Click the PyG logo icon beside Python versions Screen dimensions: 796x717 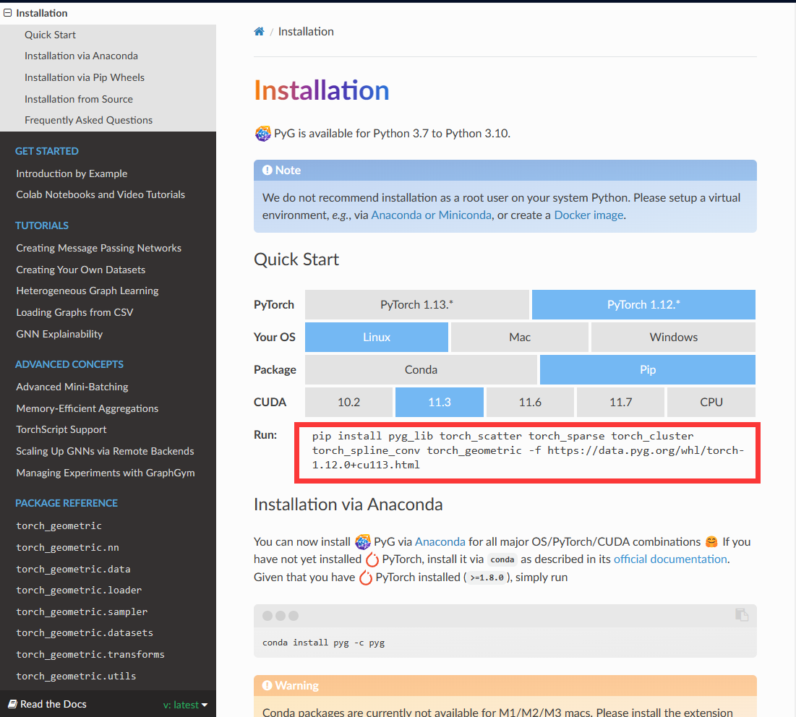[262, 134]
